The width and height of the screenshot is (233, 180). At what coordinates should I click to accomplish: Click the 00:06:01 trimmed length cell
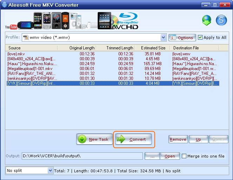(126, 69)
